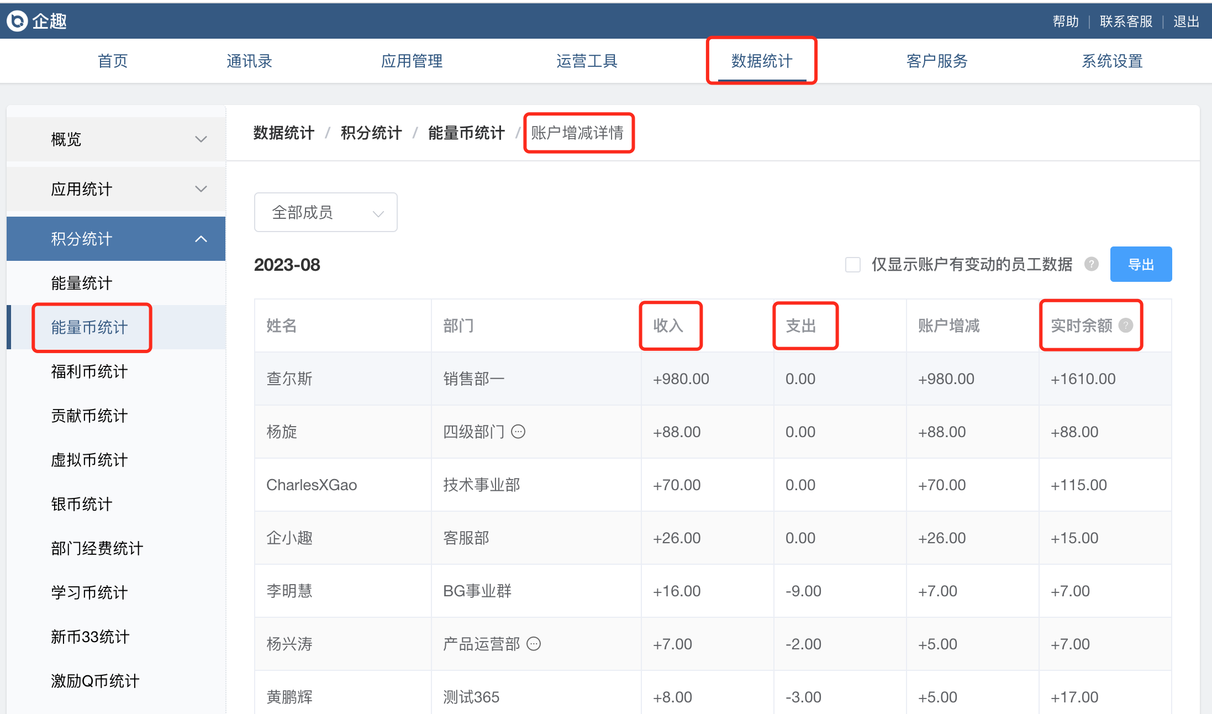The height and width of the screenshot is (714, 1212).
Task: Open the 客户服务 tab
Action: [937, 61]
